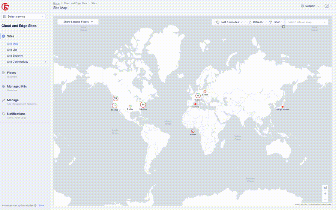Image resolution: width=336 pixels, height=210 pixels.
Task: Click the OpenStreetMap contributors link
Action: pos(320,204)
